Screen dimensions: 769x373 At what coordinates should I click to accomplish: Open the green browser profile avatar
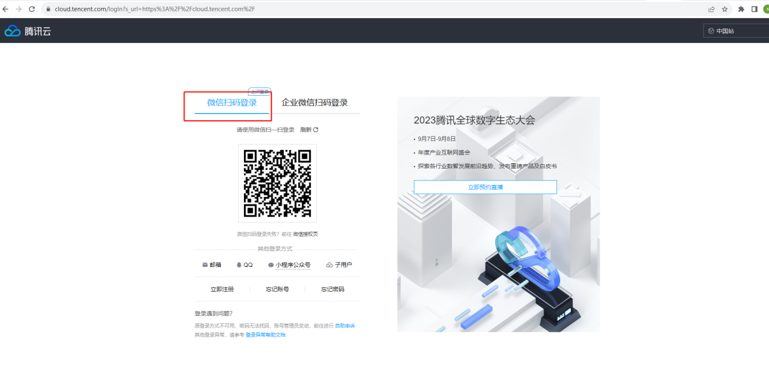(765, 9)
